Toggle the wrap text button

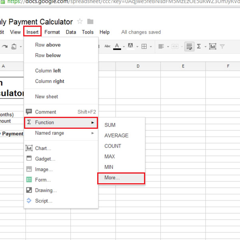189,46
